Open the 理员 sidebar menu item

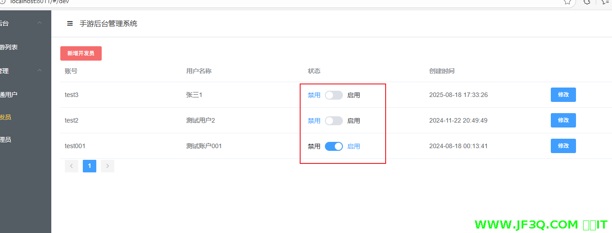5,140
